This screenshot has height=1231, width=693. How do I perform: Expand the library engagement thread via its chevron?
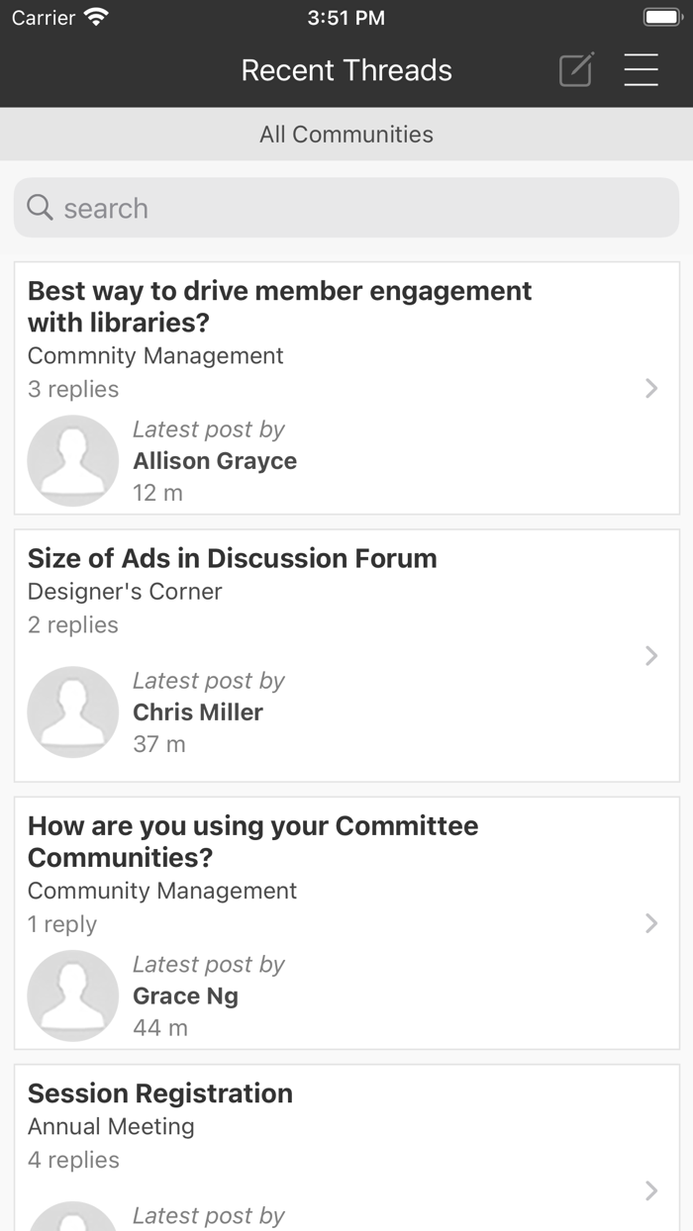click(x=651, y=388)
